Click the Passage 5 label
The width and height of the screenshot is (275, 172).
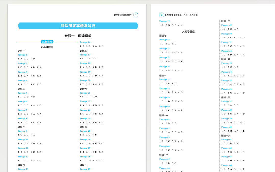click(x=22, y=93)
